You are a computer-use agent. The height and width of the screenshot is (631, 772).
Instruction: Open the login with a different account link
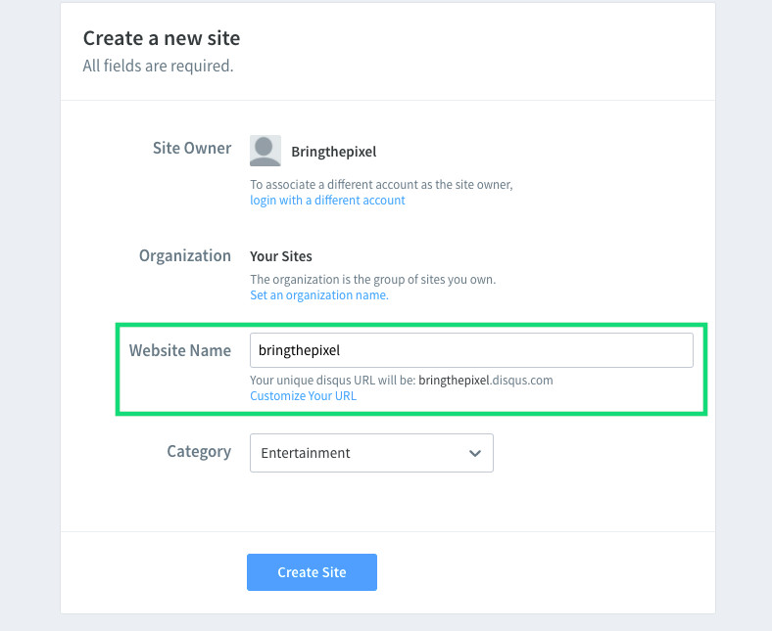[327, 201]
